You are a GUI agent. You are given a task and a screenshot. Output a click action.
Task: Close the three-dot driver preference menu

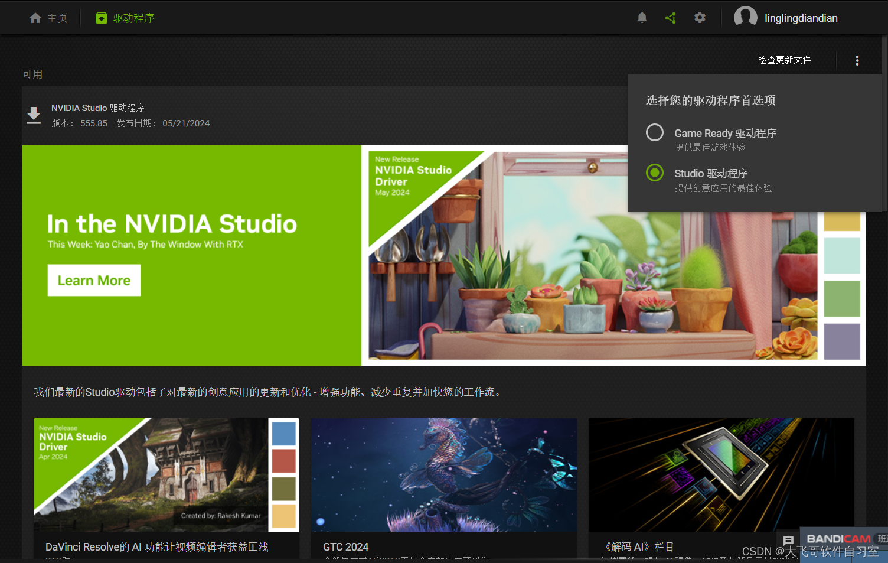[x=857, y=60]
